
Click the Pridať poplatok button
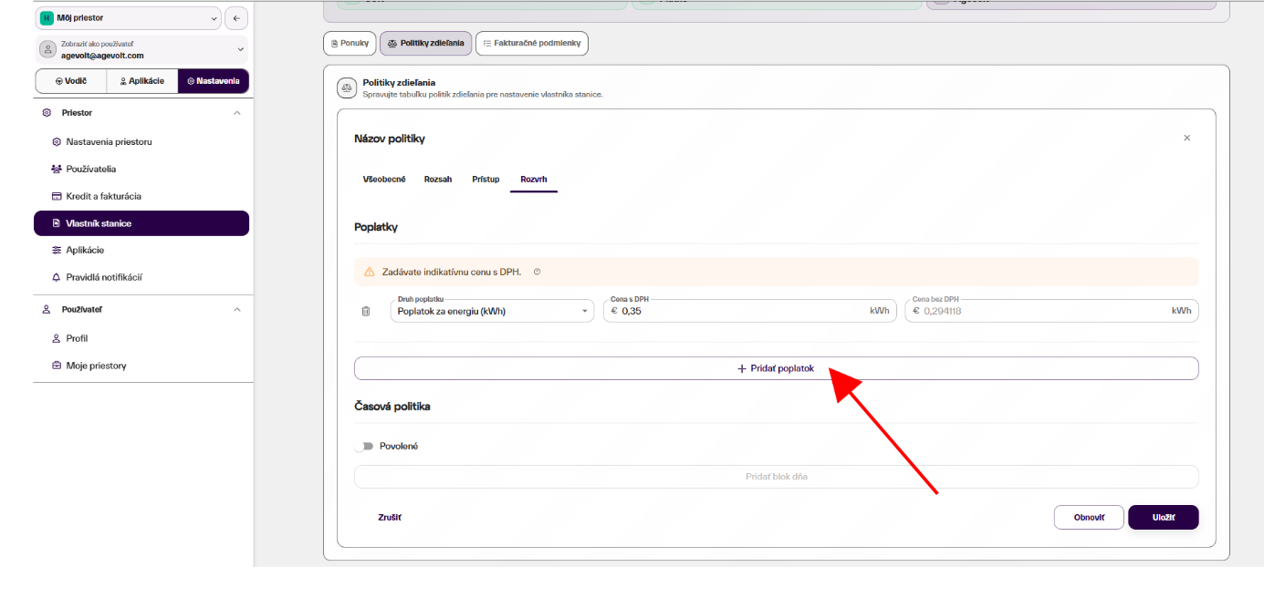coord(776,368)
